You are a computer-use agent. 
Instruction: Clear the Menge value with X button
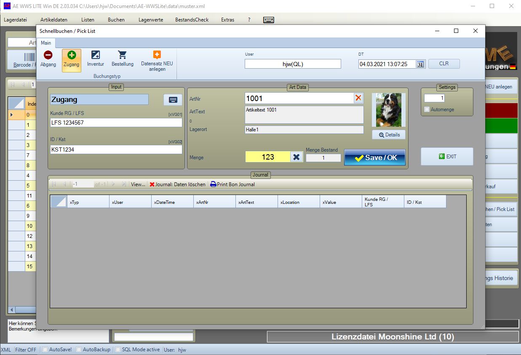point(297,157)
